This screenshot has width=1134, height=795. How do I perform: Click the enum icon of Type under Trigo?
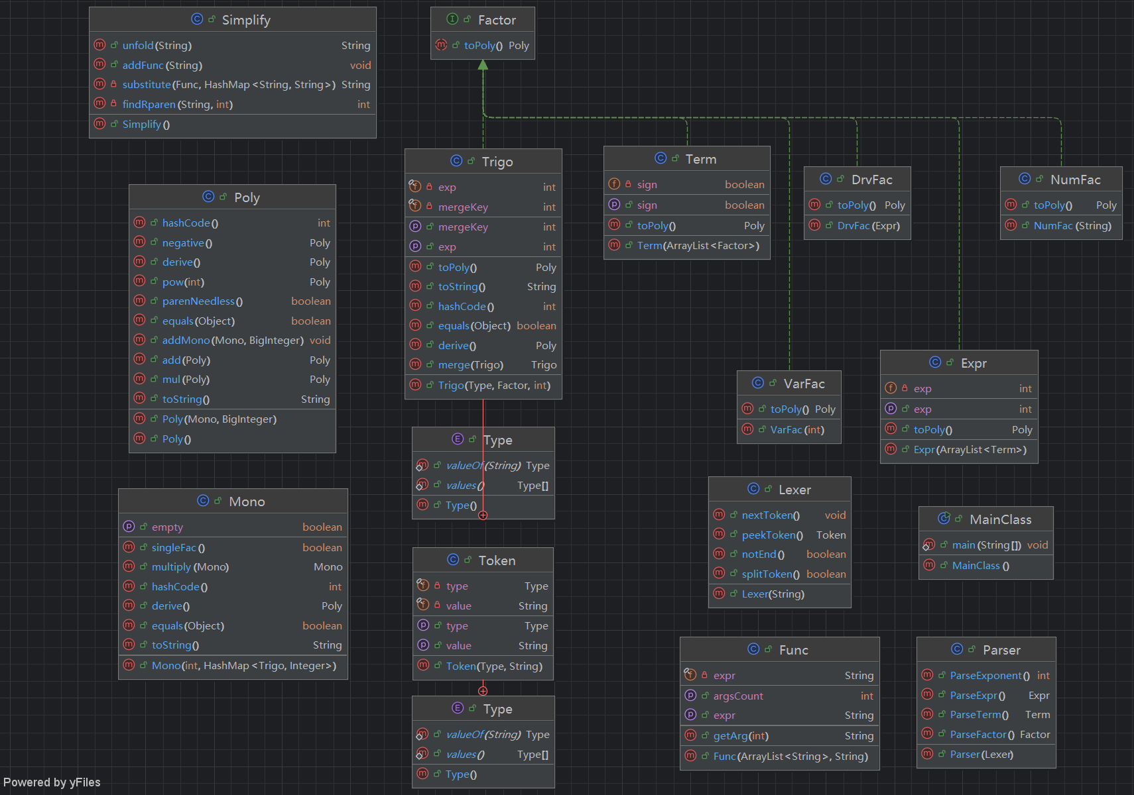(x=458, y=439)
